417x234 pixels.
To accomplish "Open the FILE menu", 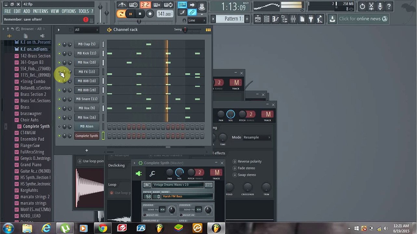I will pyautogui.click(x=7, y=11).
